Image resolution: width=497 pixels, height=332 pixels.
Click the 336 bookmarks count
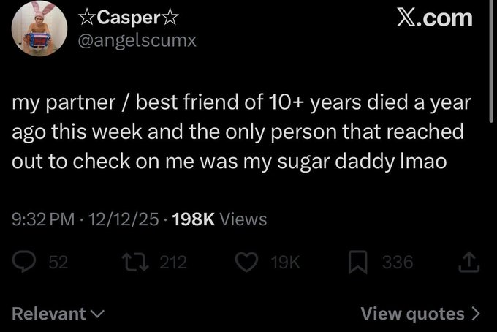(x=399, y=262)
